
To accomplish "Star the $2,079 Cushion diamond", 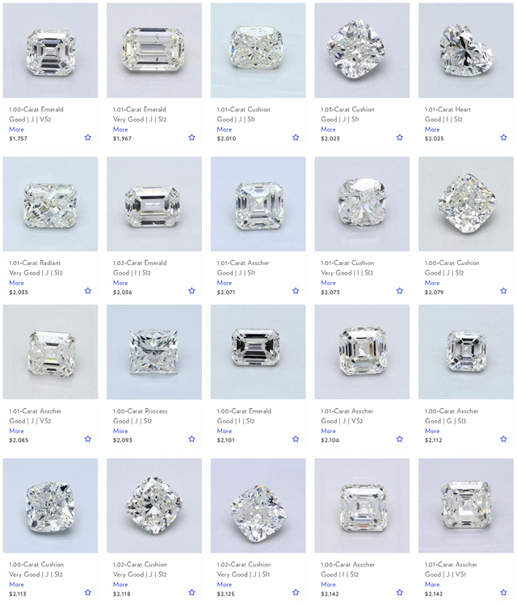I will pos(503,291).
